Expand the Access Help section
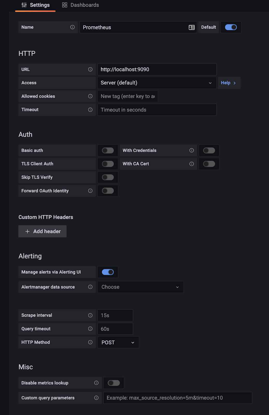Screen dimensions: 269x415 (229, 83)
